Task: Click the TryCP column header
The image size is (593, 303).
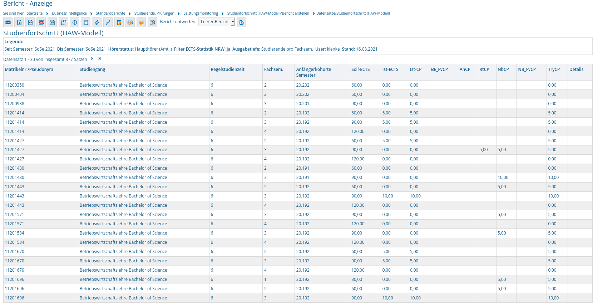Action: 554,70
